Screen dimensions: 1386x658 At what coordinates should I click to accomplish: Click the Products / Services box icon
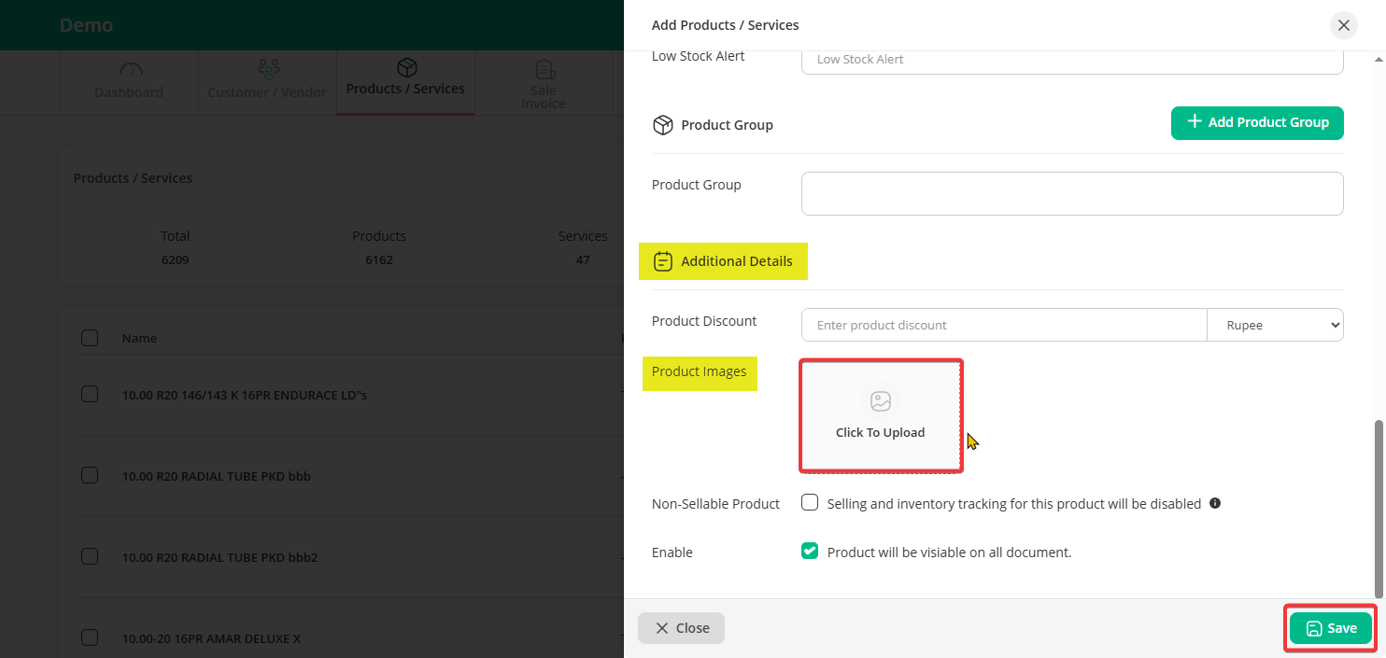[406, 68]
